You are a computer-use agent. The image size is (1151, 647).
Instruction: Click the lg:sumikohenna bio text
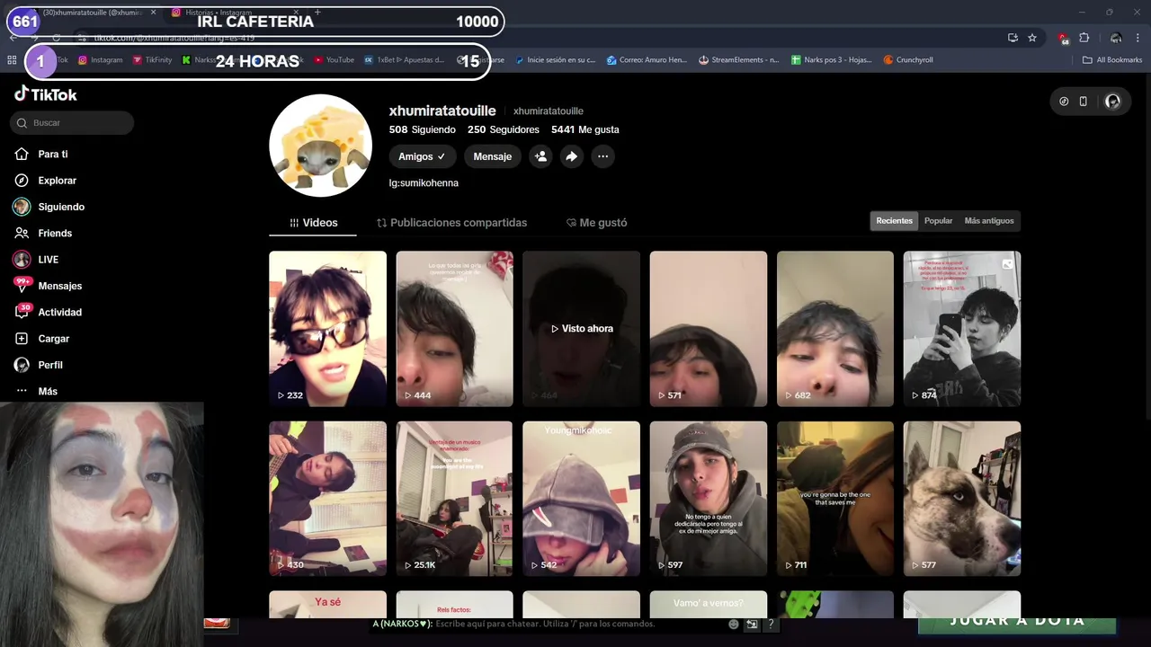pos(424,182)
